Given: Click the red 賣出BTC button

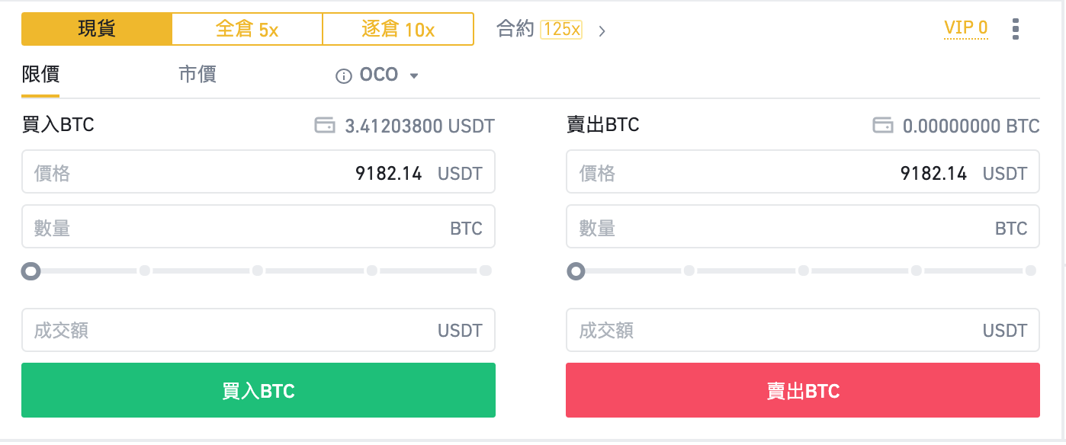Looking at the screenshot, I should point(802,389).
